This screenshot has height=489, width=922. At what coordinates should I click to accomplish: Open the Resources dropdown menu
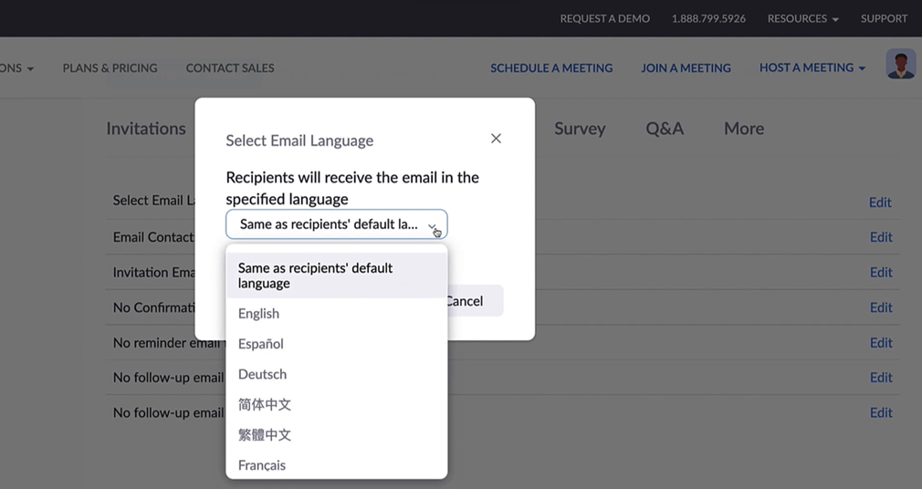click(802, 18)
